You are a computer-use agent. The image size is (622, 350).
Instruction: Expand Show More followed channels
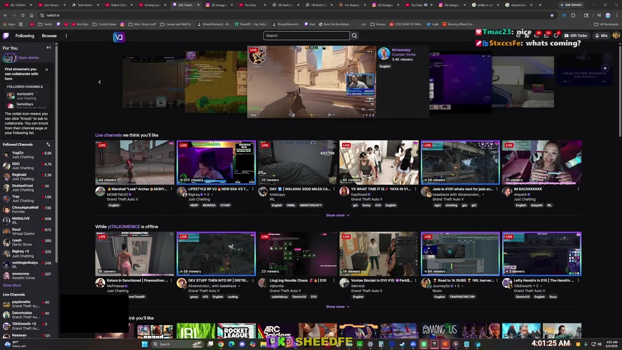tap(12, 285)
